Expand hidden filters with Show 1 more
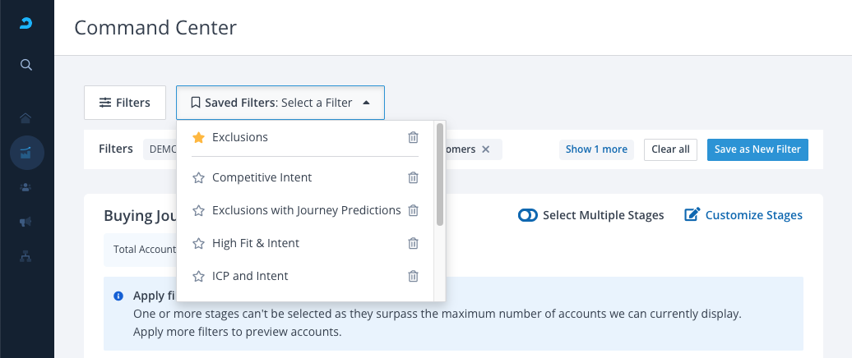 596,149
